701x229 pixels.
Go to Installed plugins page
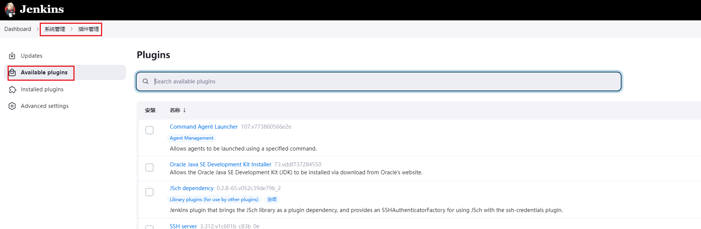pyautogui.click(x=42, y=89)
